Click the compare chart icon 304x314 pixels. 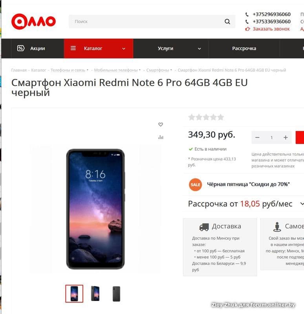point(161,137)
